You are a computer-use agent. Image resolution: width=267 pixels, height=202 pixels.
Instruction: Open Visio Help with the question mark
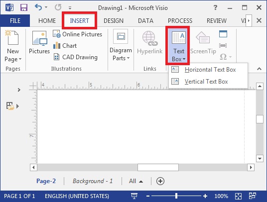215,7
